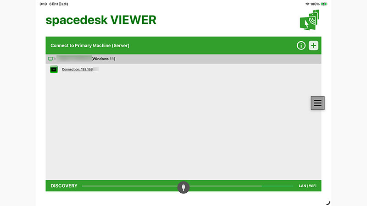
Task: Click the spacedesk logo icon
Action: 309,20
